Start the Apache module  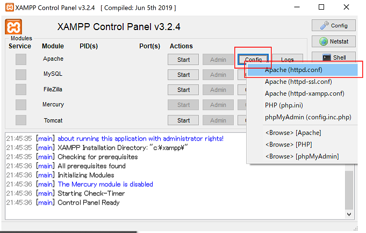[x=183, y=60]
